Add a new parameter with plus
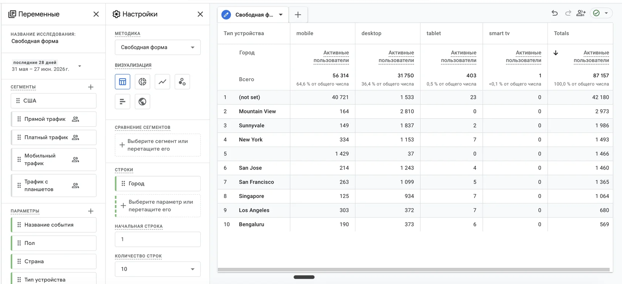 click(91, 211)
